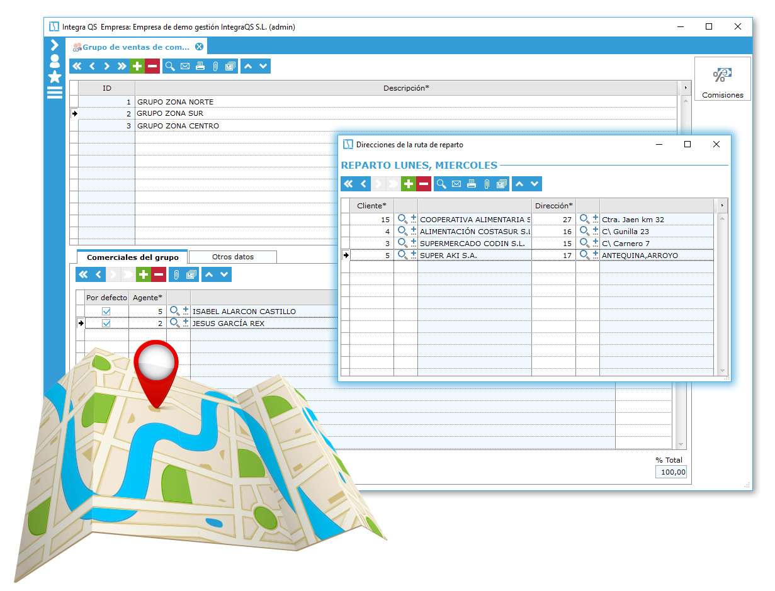
Task: Click the green add record icon for Reparto
Action: (x=409, y=184)
